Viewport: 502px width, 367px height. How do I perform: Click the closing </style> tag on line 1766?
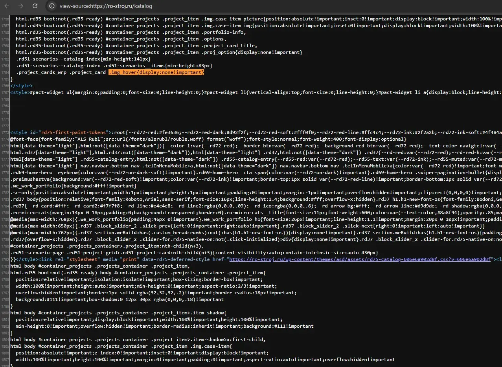pyautogui.click(x=22, y=86)
